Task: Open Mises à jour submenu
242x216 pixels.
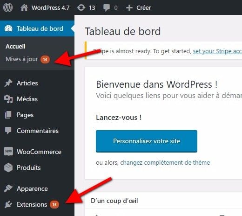Action: pos(21,59)
